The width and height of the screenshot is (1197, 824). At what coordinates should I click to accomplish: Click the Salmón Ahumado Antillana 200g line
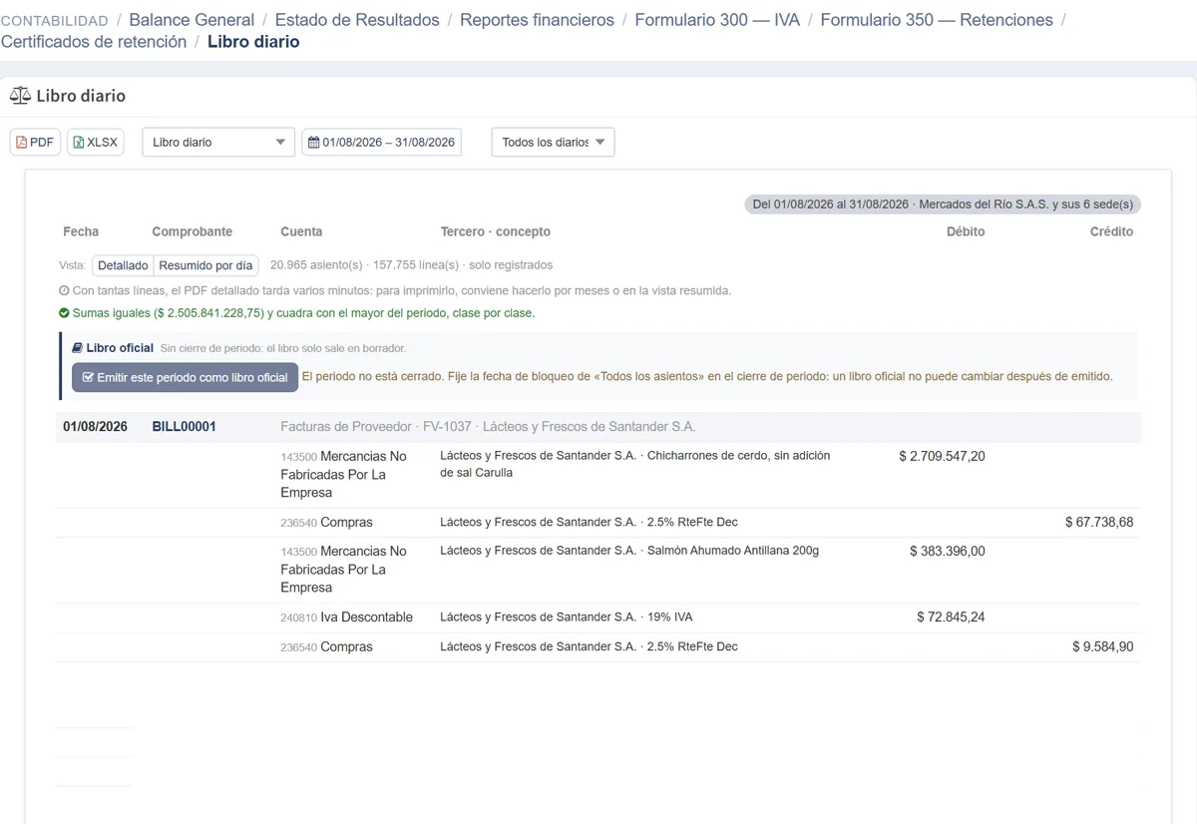[x=629, y=551]
